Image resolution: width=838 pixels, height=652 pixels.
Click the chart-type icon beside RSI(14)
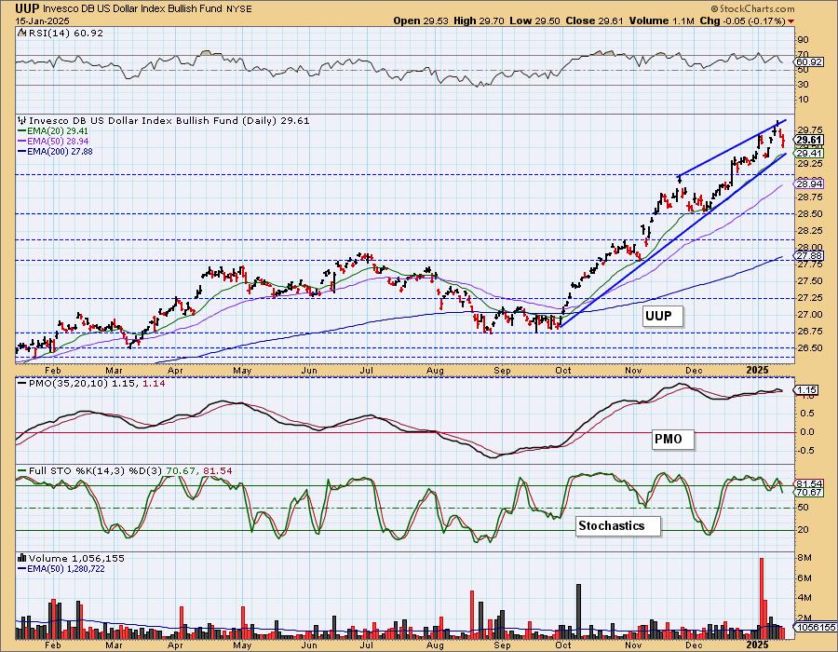pos(21,33)
